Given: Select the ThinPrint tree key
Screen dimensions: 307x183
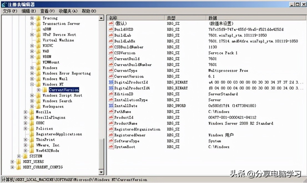Looking at the screenshot, I should click(46, 140).
